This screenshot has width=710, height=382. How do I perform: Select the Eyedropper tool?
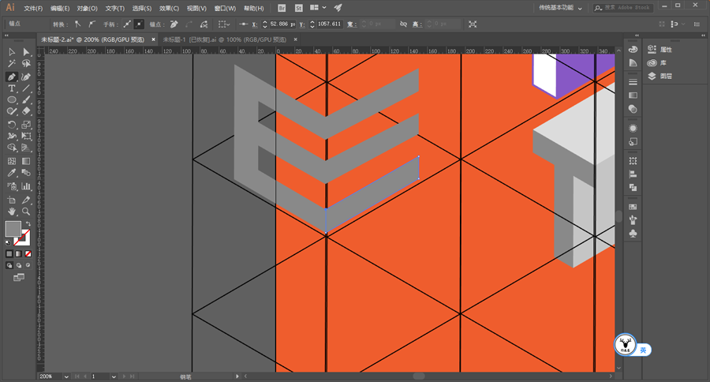pyautogui.click(x=12, y=173)
